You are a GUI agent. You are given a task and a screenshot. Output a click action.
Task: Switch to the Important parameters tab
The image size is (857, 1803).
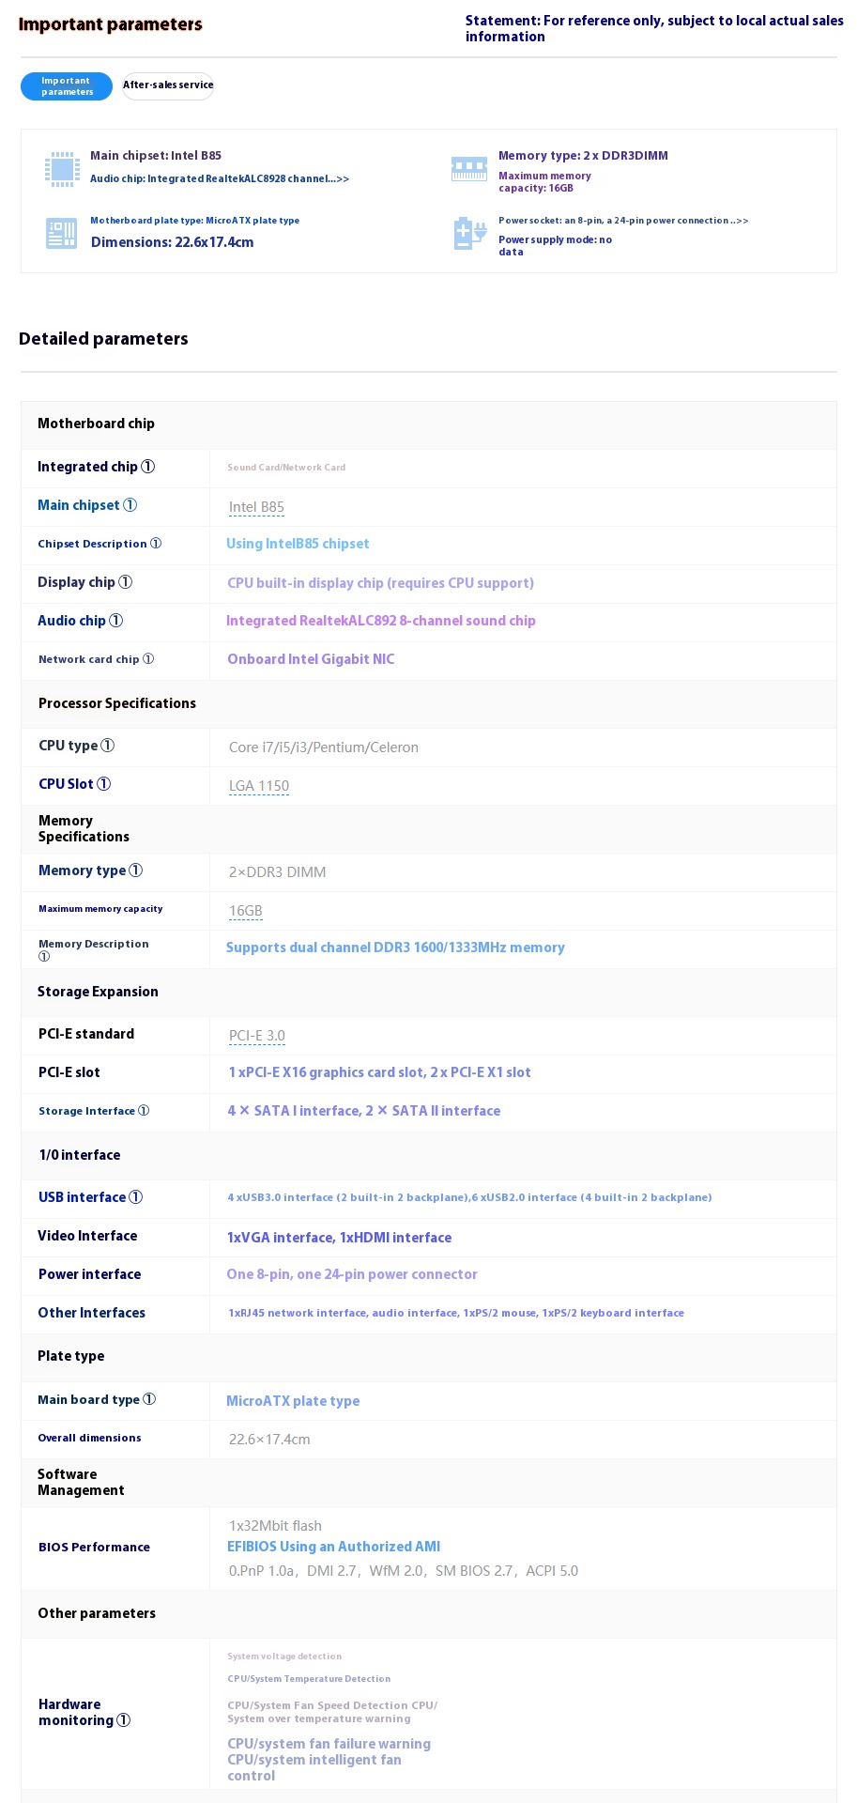point(67,86)
